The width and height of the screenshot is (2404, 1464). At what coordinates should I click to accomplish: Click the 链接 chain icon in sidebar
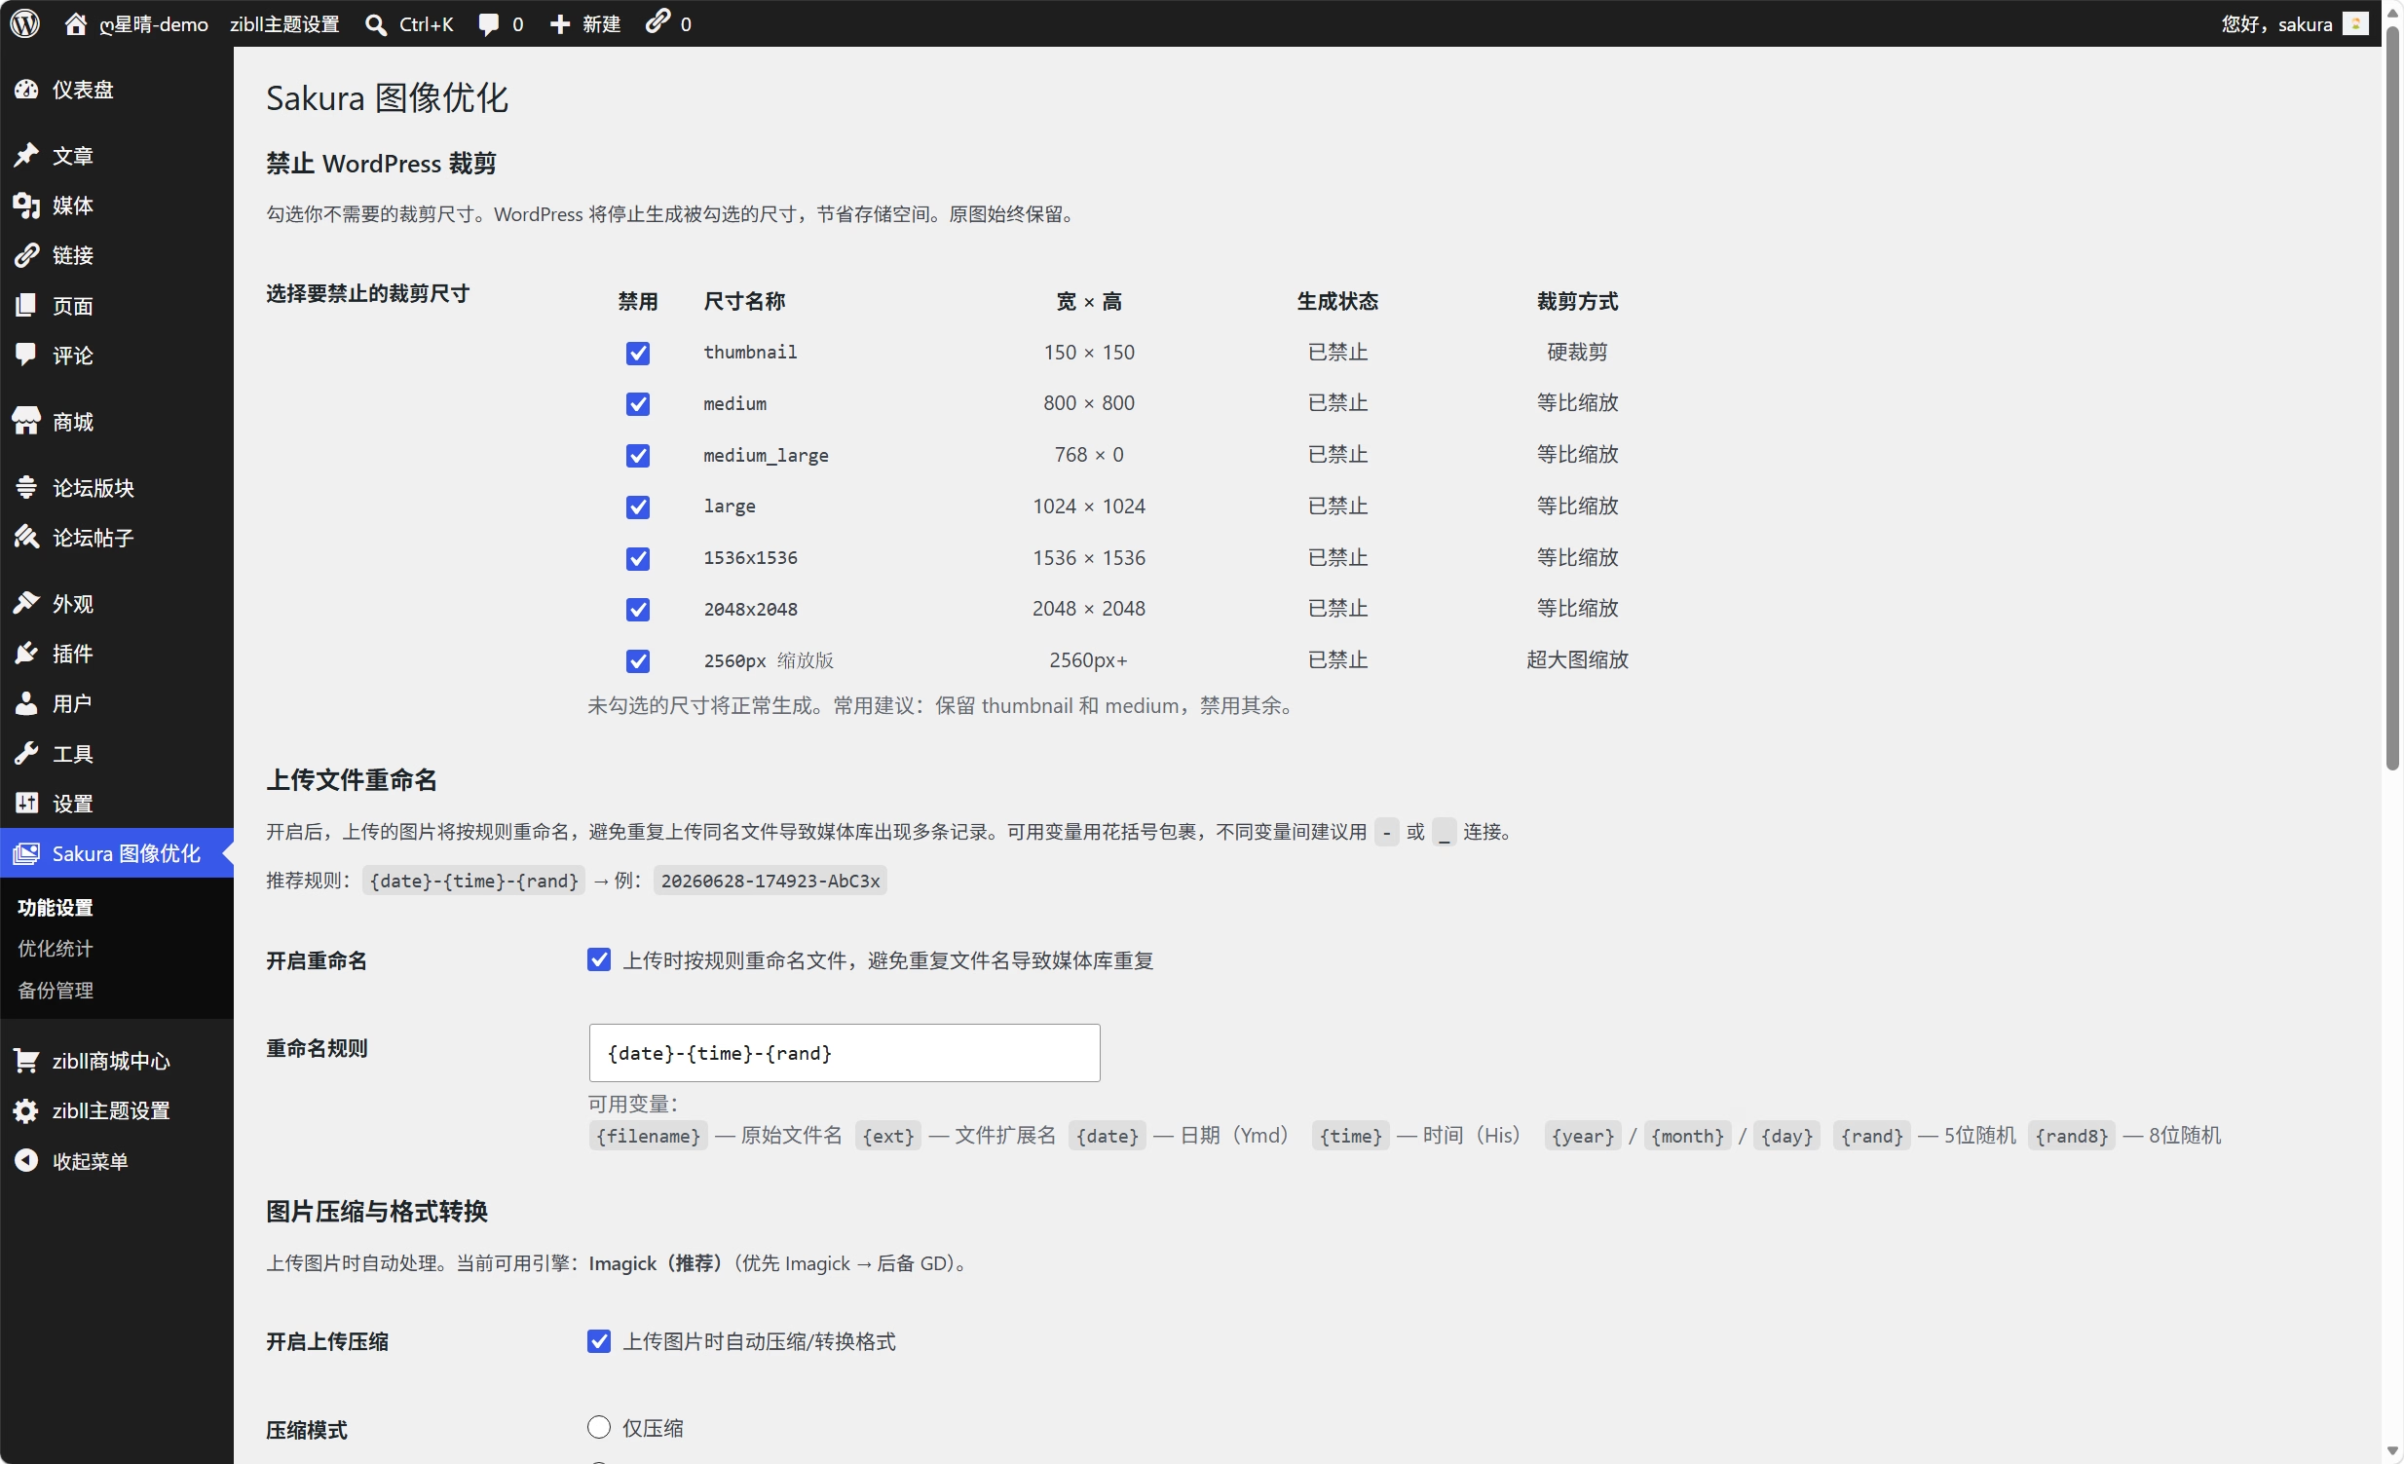[26, 255]
